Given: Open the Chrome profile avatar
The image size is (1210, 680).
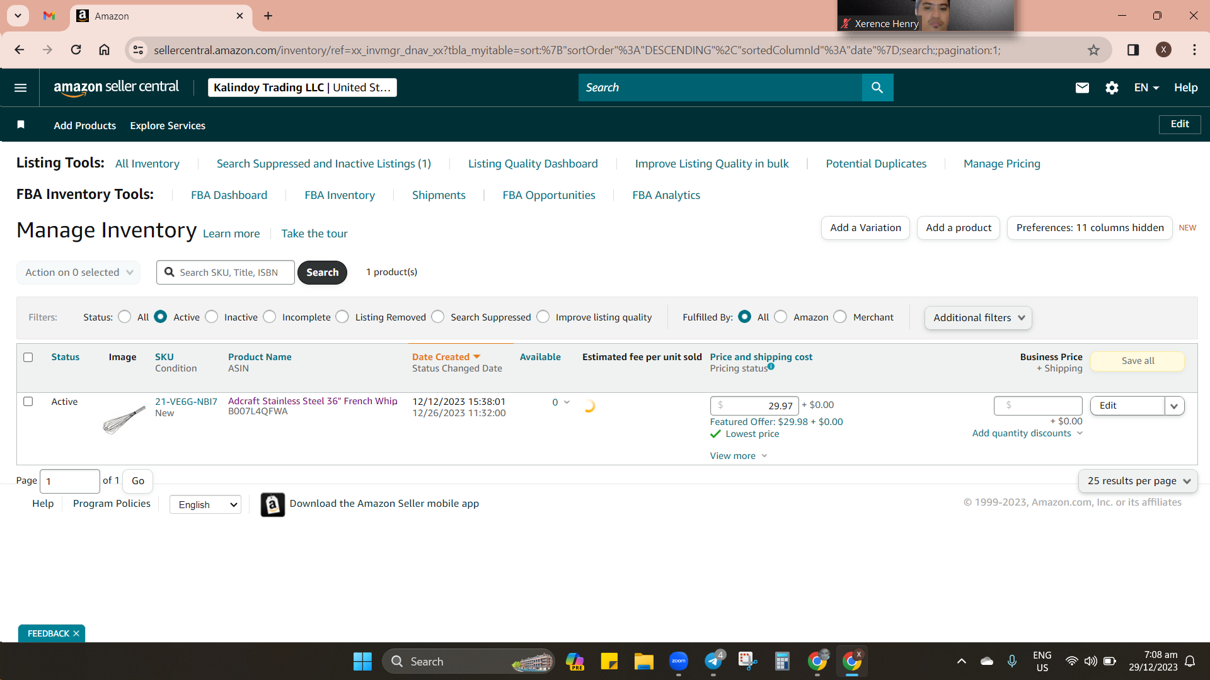Looking at the screenshot, I should [1163, 50].
